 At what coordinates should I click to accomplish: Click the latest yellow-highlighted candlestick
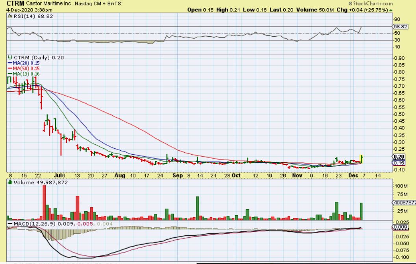[361, 159]
